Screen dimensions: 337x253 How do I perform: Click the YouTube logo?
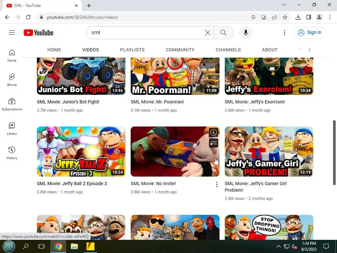pos(39,33)
